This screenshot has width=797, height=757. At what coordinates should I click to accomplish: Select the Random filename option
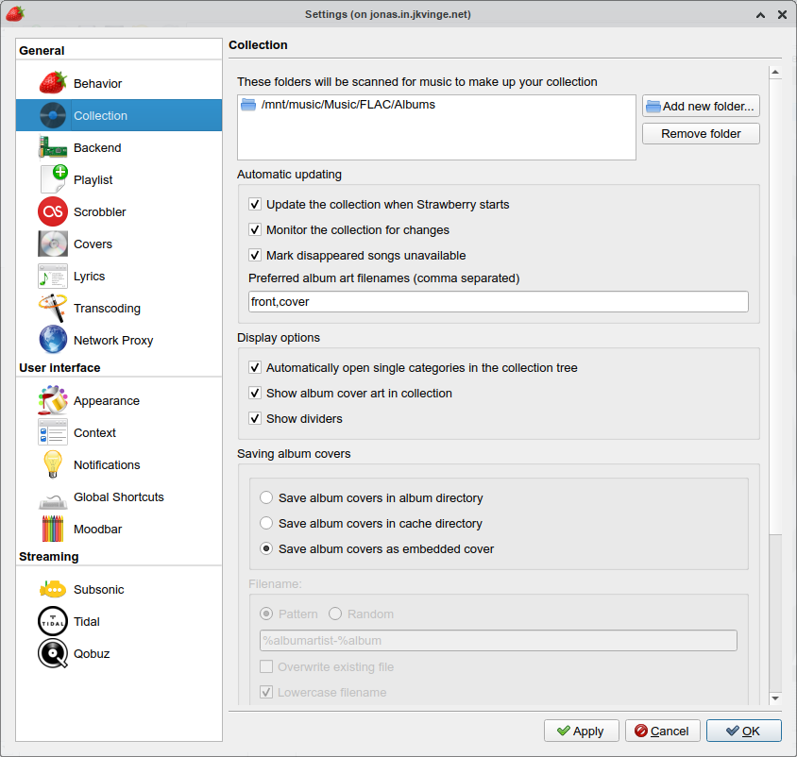tap(336, 614)
